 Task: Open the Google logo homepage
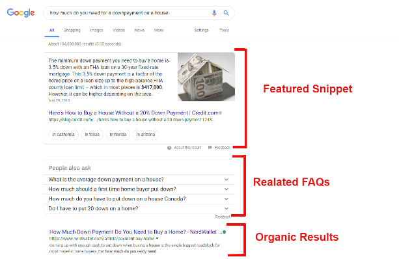tap(21, 13)
